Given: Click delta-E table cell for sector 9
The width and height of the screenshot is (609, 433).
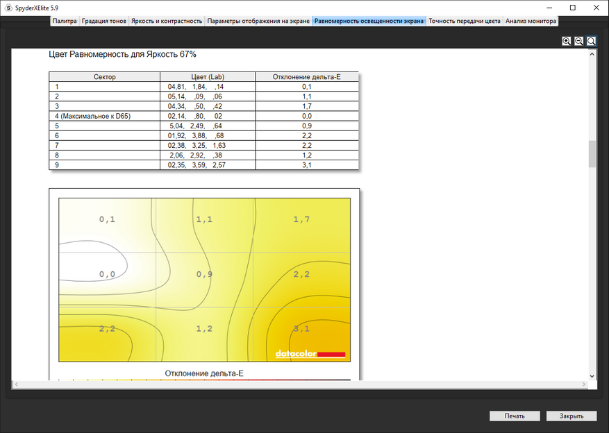Looking at the screenshot, I should 307,165.
